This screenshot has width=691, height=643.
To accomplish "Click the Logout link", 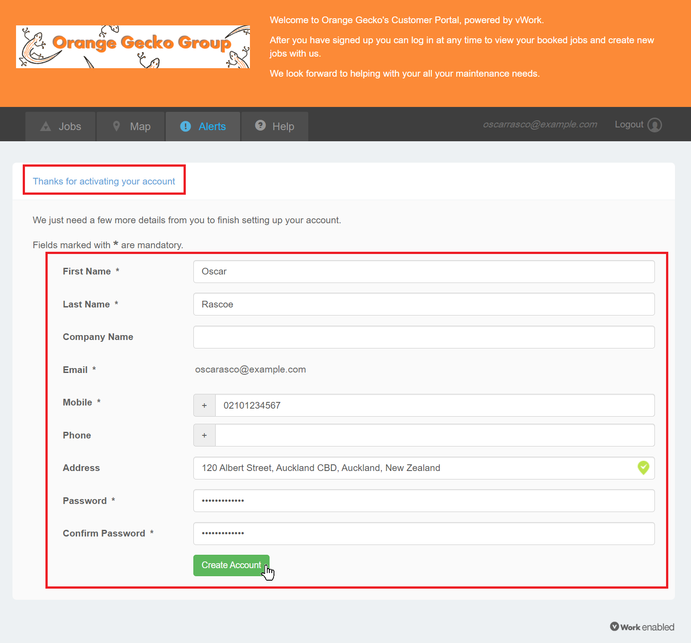I will (x=629, y=124).
